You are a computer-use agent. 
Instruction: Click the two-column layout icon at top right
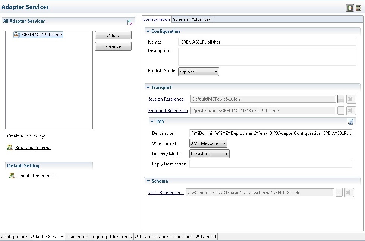pyautogui.click(x=349, y=8)
